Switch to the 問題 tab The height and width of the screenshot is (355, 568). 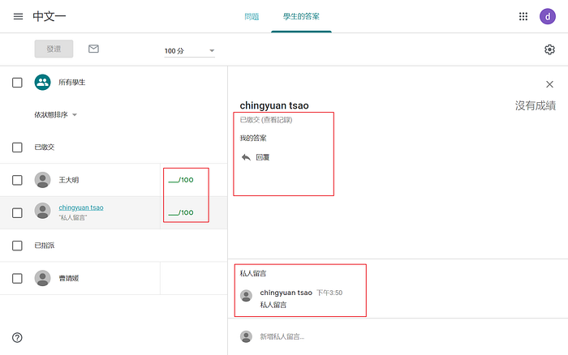click(252, 17)
